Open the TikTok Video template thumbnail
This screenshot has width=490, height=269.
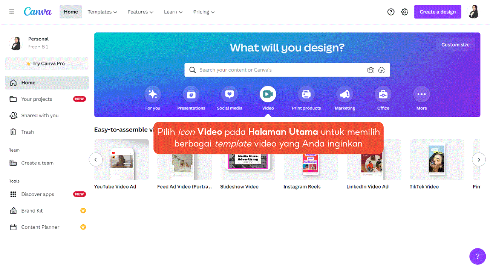[x=436, y=160]
